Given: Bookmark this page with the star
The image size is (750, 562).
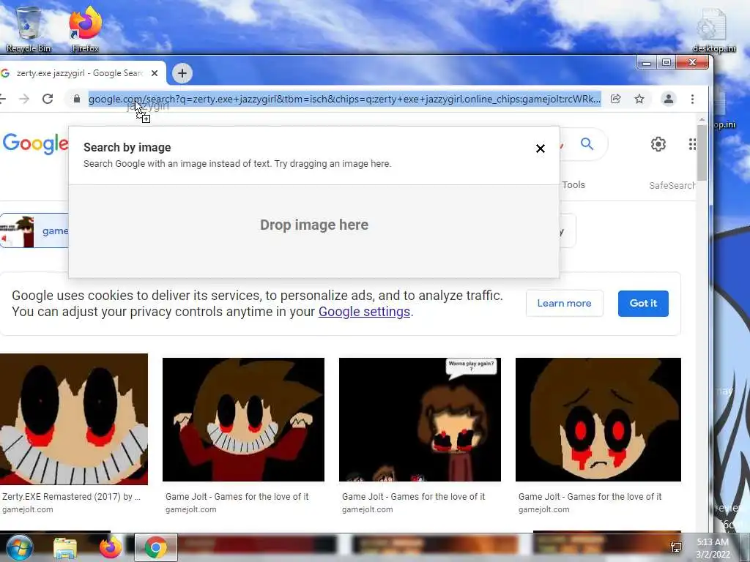Looking at the screenshot, I should coord(639,99).
